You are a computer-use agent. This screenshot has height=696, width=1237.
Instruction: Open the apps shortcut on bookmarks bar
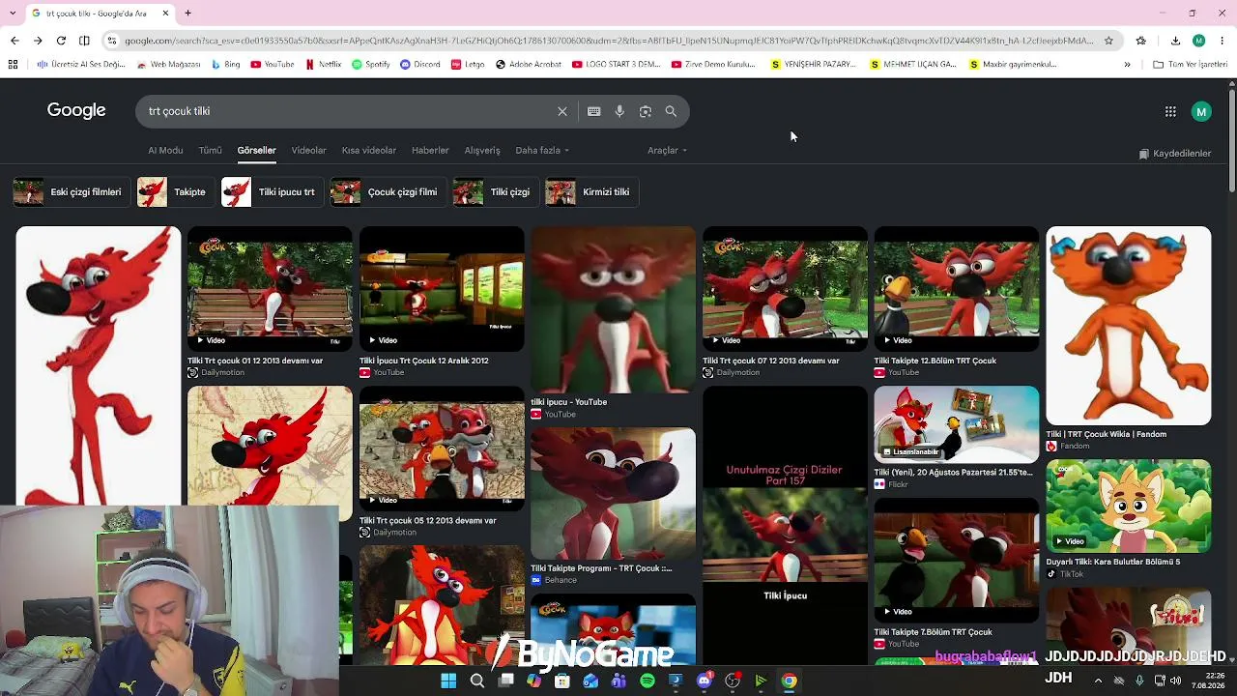(13, 65)
